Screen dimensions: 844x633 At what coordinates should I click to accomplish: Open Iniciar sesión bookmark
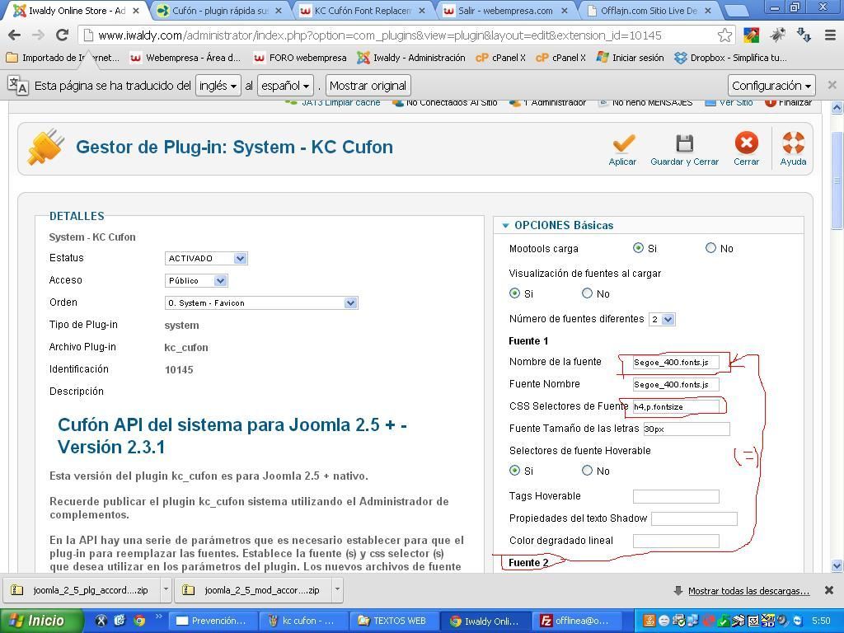pos(631,58)
